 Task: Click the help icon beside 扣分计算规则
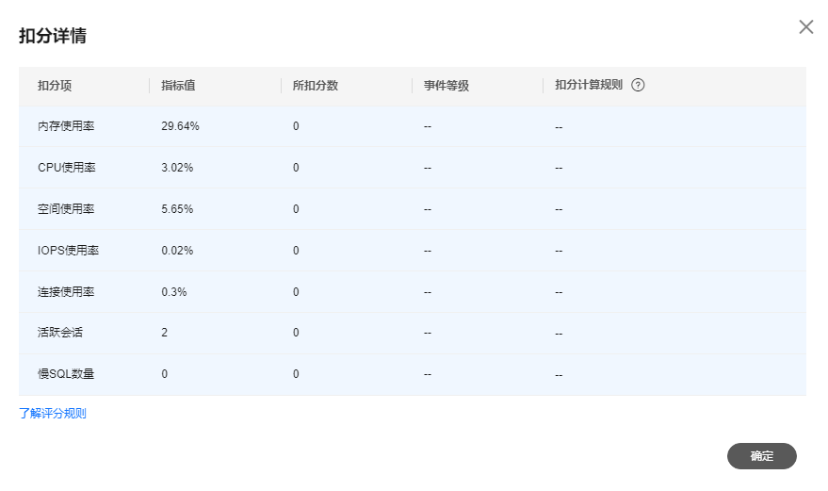pyautogui.click(x=638, y=85)
